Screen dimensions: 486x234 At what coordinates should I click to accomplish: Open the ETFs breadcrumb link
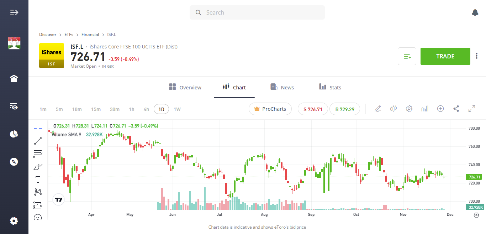point(69,34)
